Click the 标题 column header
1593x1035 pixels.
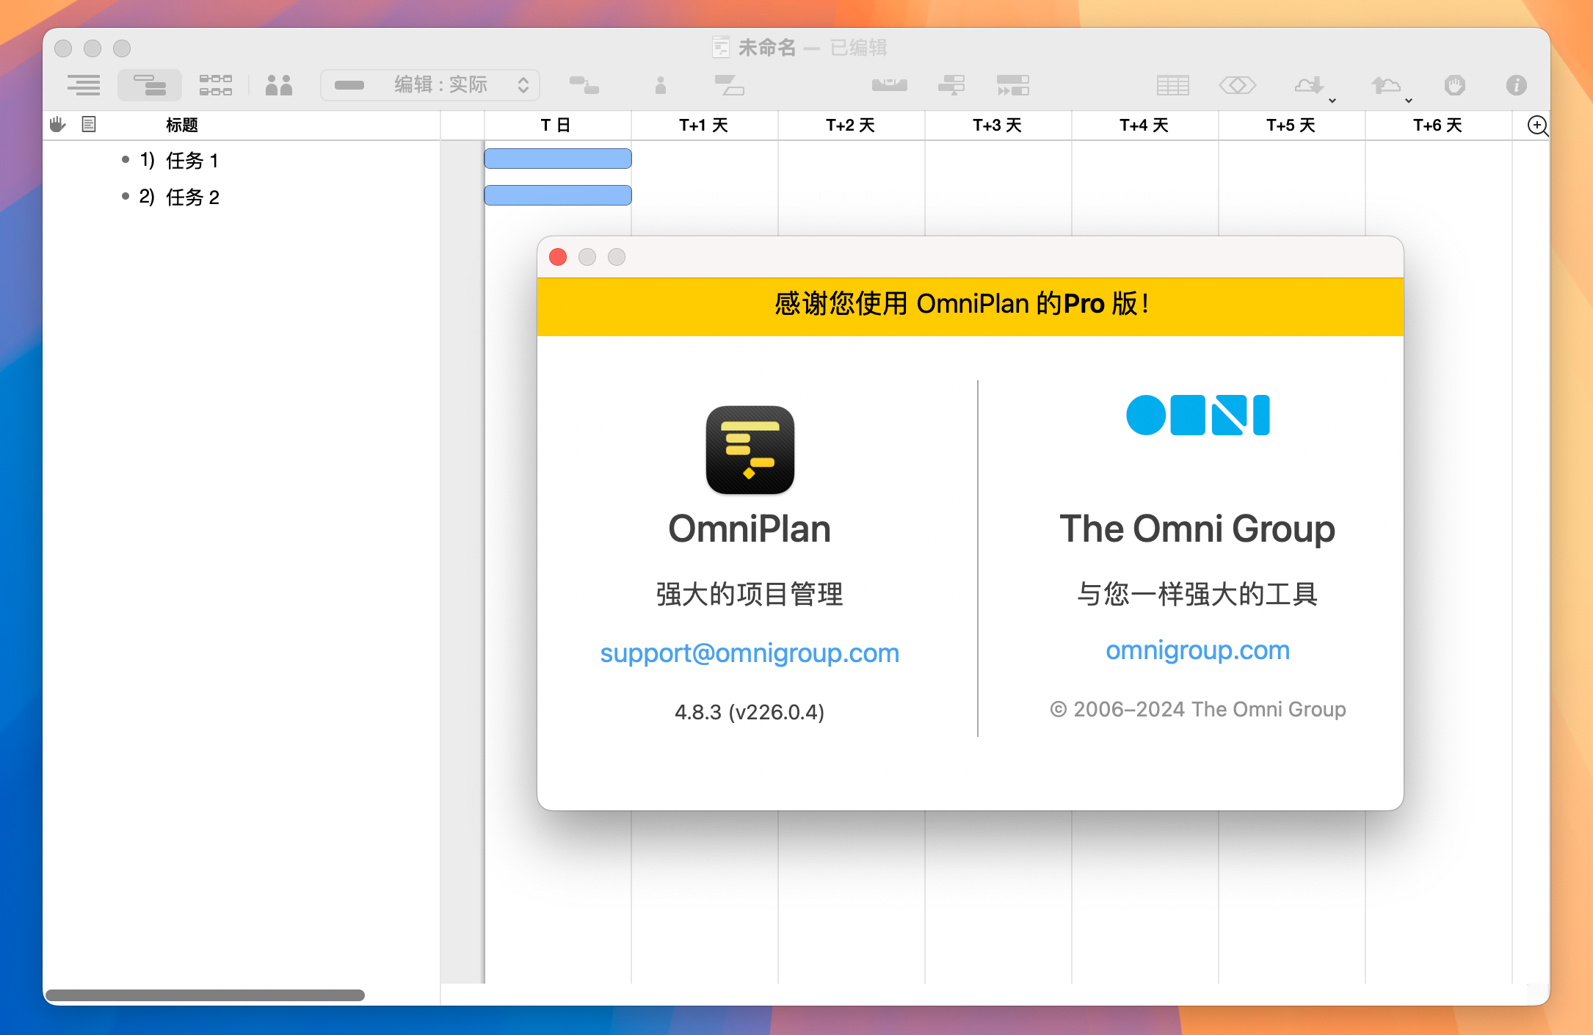coord(182,125)
